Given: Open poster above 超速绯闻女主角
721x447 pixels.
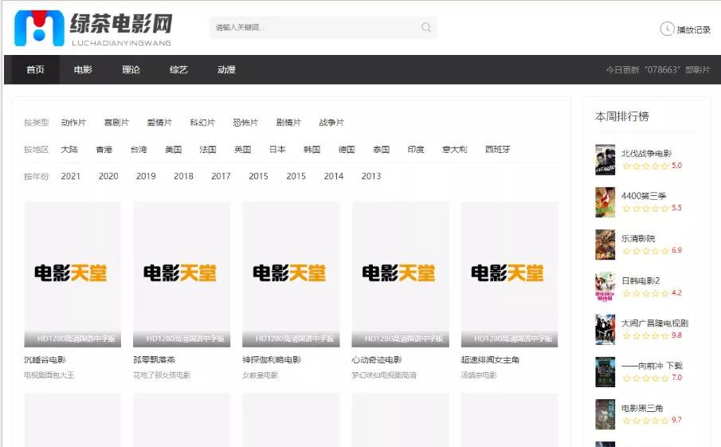Looking at the screenshot, I should pos(510,274).
